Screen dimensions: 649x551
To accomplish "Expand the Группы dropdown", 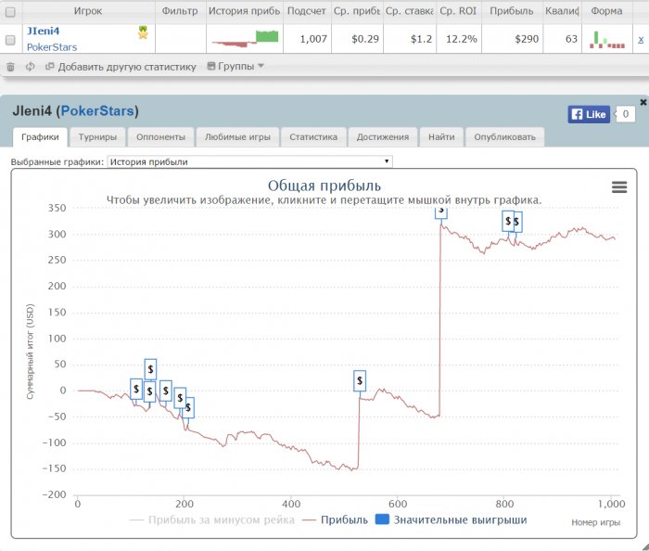I will (235, 66).
